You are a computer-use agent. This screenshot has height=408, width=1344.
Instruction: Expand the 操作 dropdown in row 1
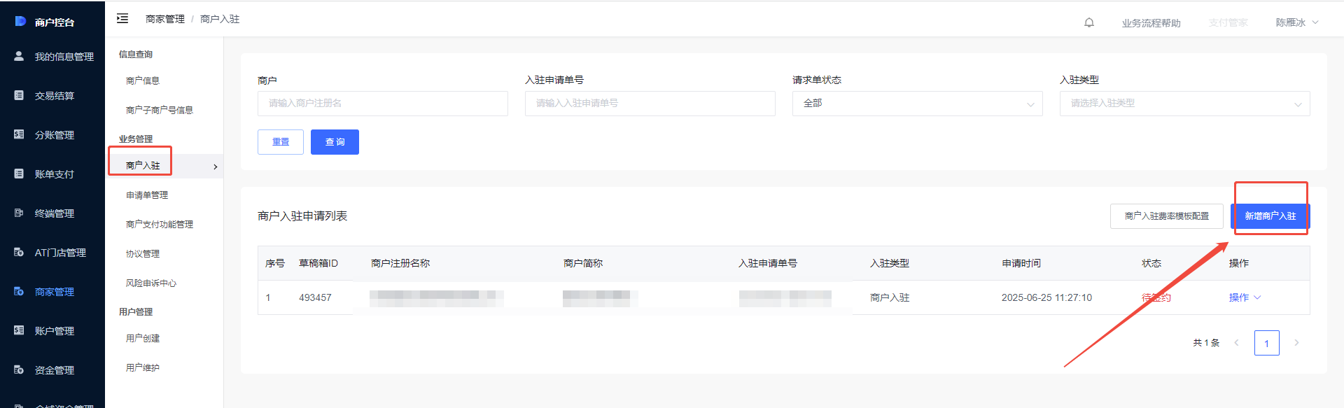1244,297
